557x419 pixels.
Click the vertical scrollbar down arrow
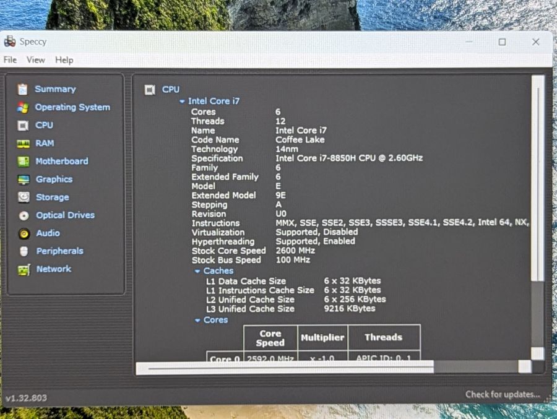[537, 353]
